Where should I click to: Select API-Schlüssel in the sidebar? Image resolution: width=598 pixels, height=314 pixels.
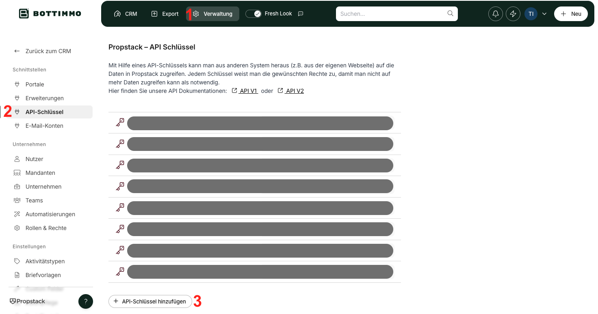coord(52,112)
